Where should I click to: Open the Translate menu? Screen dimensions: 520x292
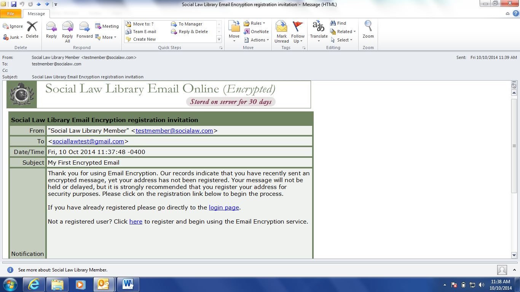[x=319, y=32]
